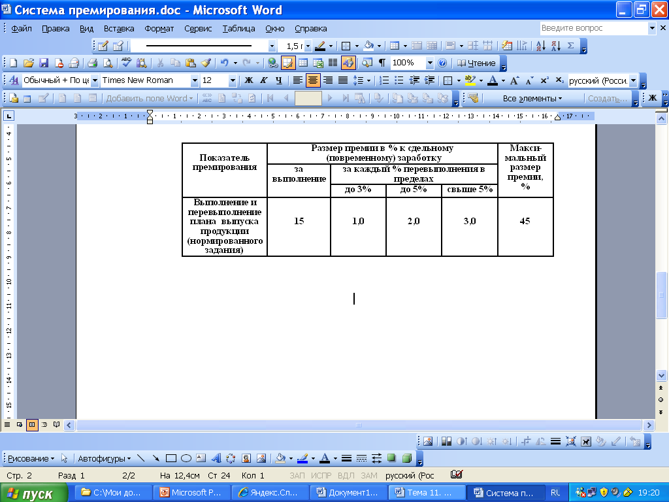Toggle Align Right paragraph alignment

click(328, 80)
